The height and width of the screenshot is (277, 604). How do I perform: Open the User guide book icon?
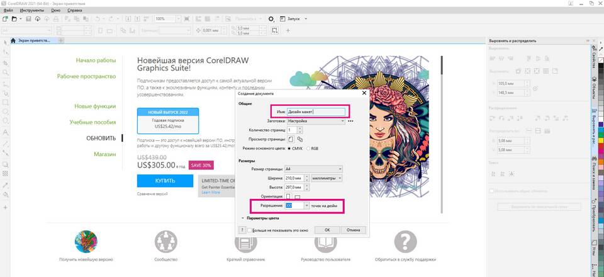(325, 242)
